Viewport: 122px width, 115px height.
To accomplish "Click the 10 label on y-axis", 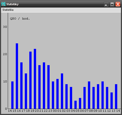I will click(5, 81).
